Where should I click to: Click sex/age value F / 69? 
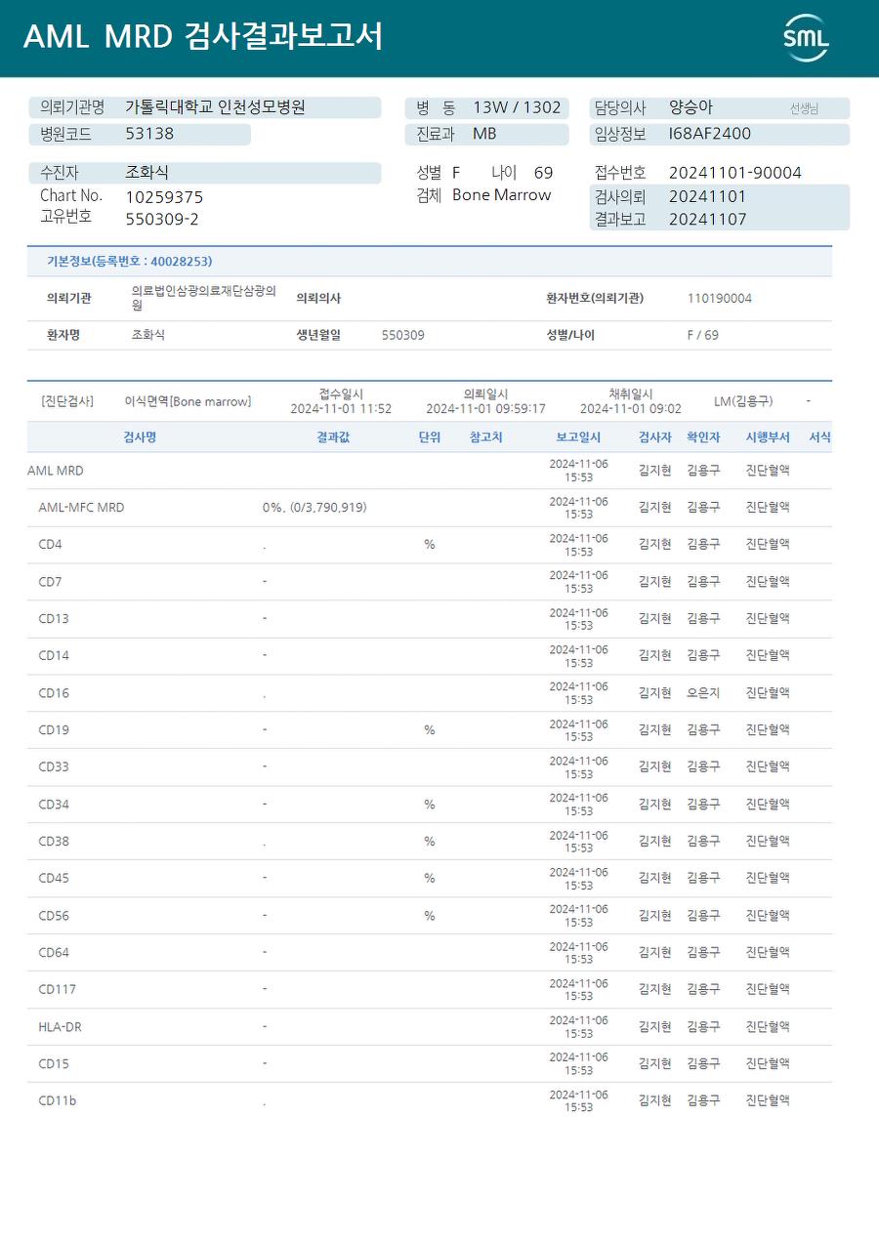click(703, 335)
